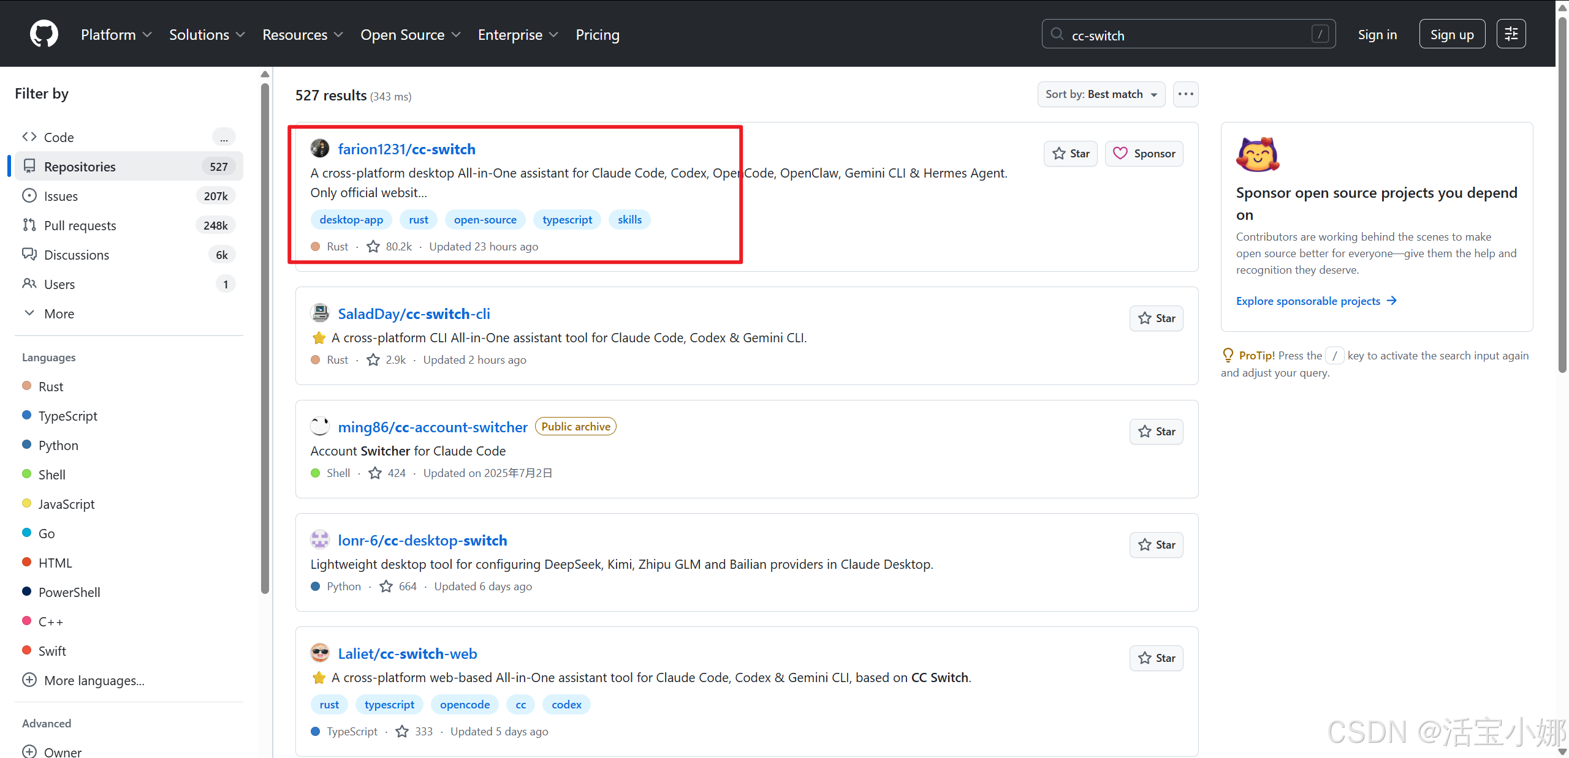Click the sponsor mascot illustration
The image size is (1569, 758).
[1258, 154]
